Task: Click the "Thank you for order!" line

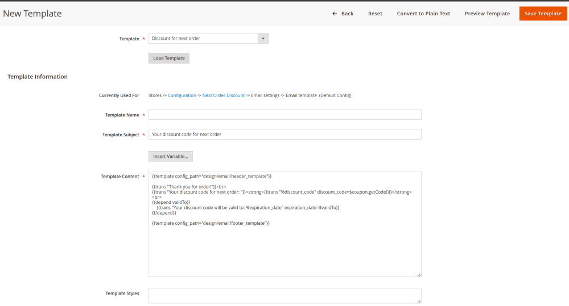Action: (189, 187)
